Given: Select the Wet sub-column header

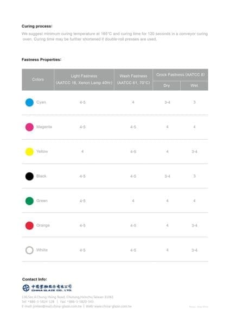Looking at the screenshot, I should pyautogui.click(x=194, y=85).
